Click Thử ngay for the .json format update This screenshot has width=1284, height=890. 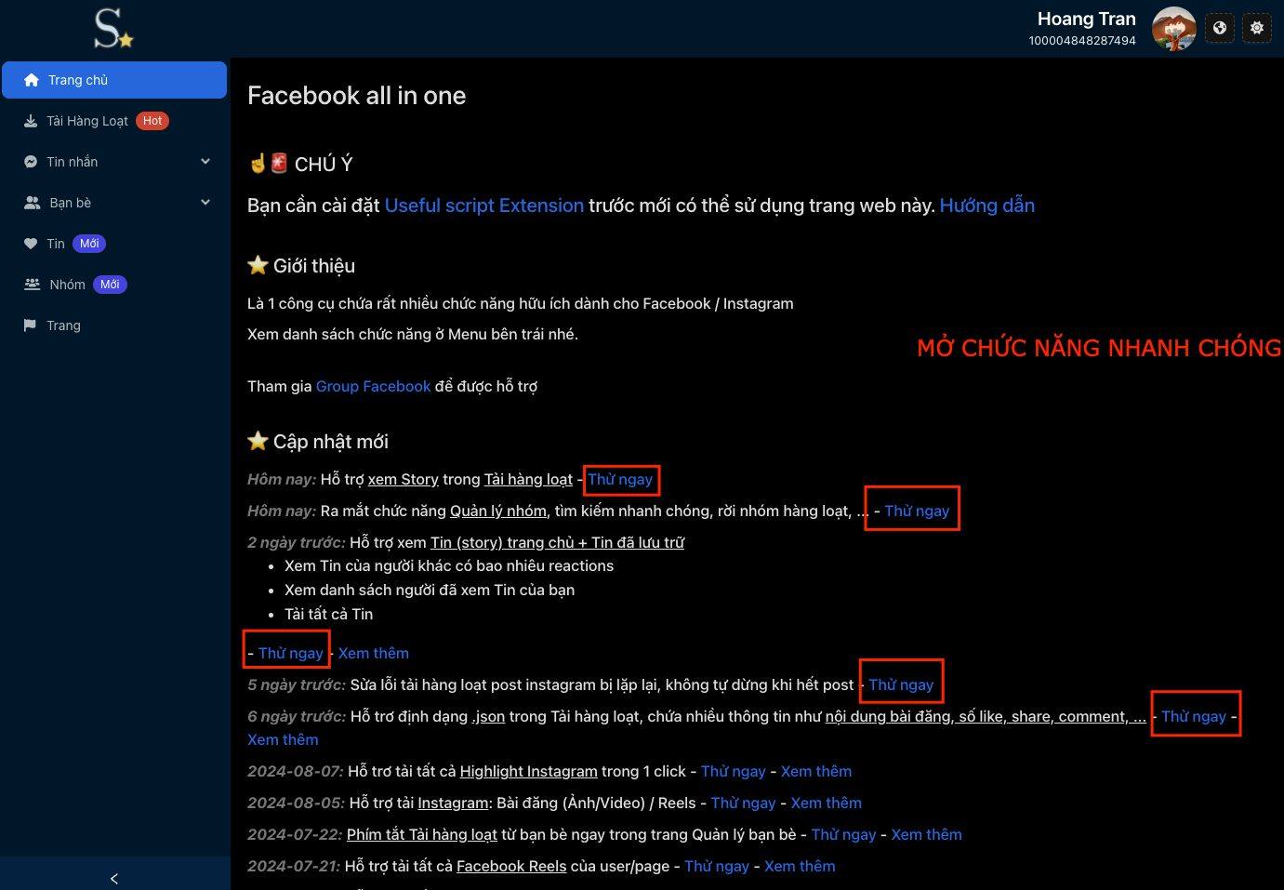1194,716
